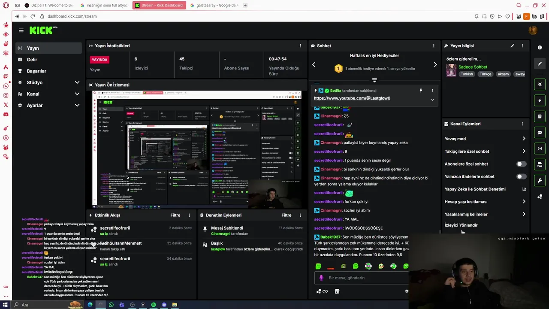The image size is (549, 309).
Task: Click the user profile avatar top right
Action: [x=533, y=30]
